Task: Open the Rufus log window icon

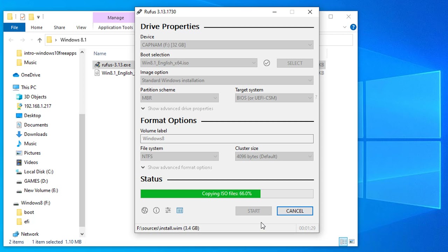Action: pos(180,210)
